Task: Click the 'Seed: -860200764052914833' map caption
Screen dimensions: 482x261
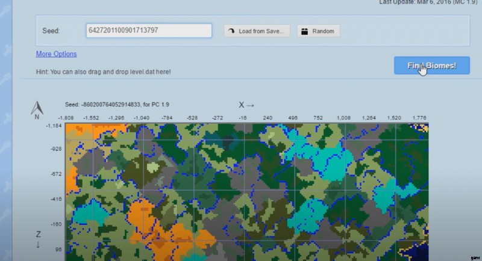Action: [117, 105]
